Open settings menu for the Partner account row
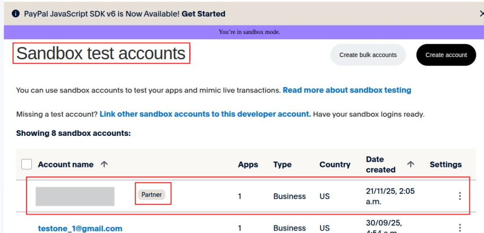The width and height of the screenshot is (484, 233). click(x=460, y=196)
